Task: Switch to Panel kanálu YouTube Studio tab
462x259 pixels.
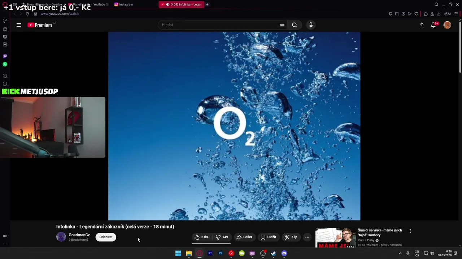Action: click(88, 4)
